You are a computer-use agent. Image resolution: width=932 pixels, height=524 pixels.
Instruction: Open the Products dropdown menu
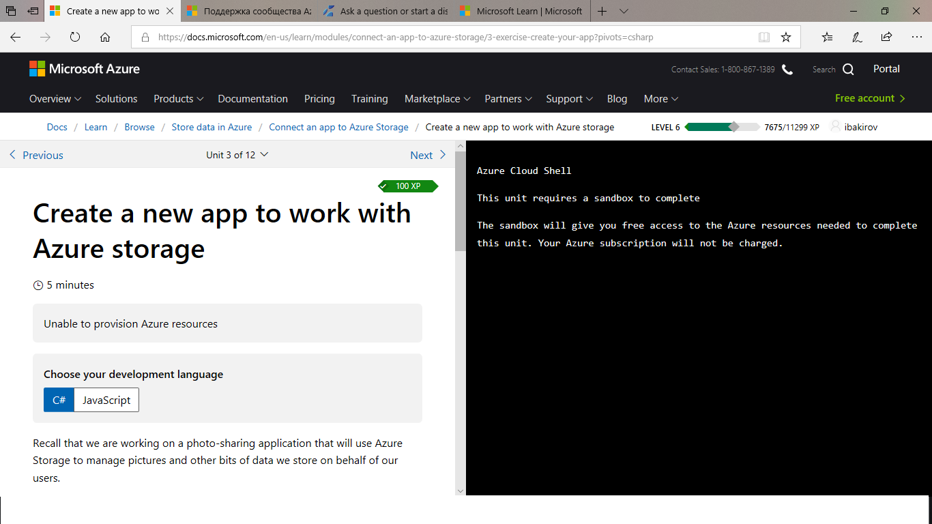point(177,99)
